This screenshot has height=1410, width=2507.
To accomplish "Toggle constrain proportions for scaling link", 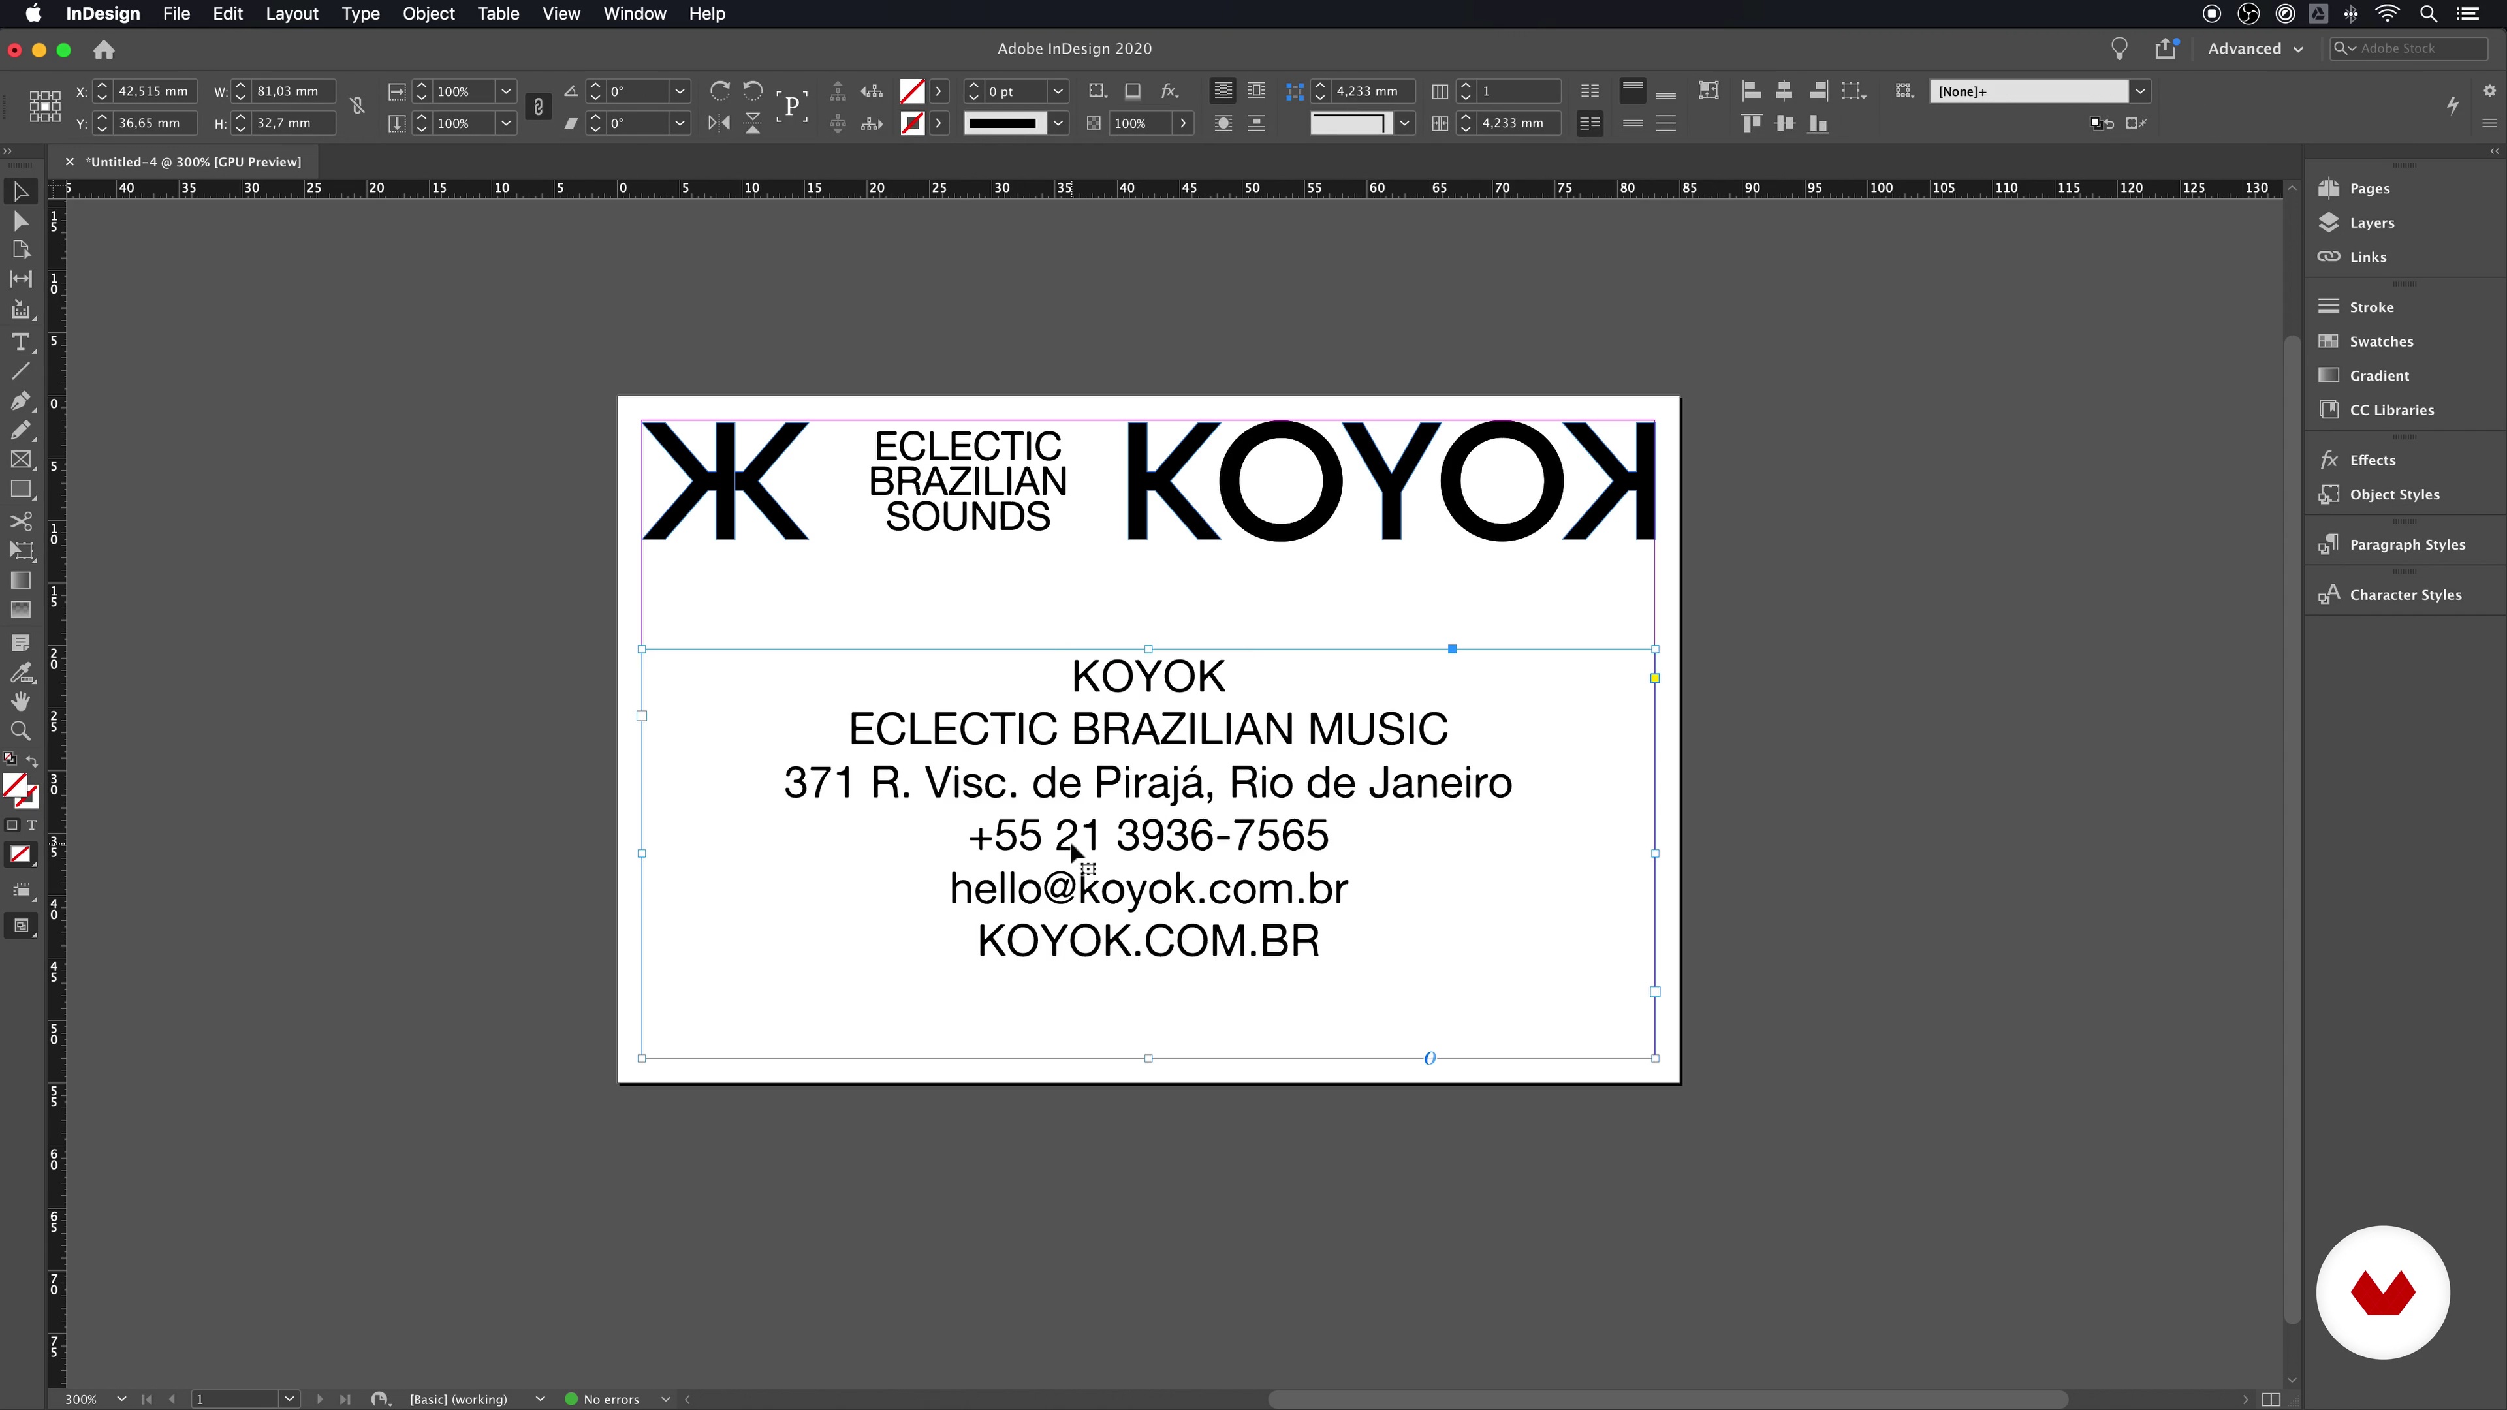I will pos(538,107).
